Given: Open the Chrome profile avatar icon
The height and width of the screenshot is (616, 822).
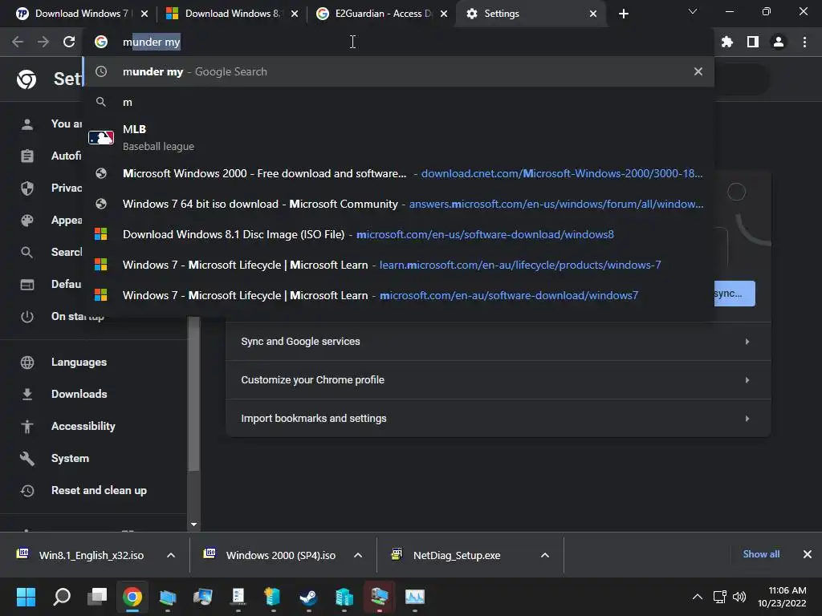Looking at the screenshot, I should point(779,42).
